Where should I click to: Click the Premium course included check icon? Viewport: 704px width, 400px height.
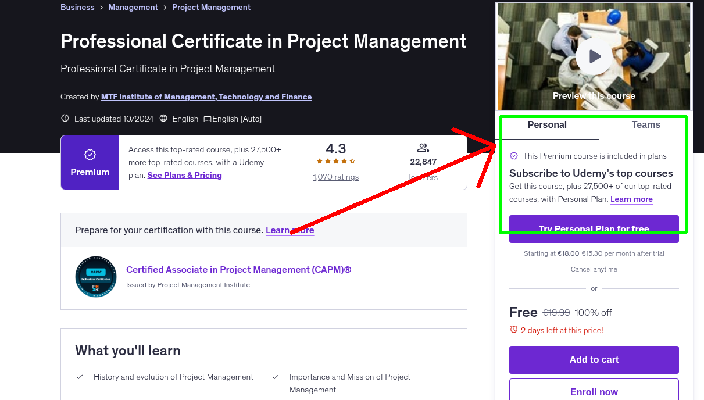pyautogui.click(x=514, y=156)
